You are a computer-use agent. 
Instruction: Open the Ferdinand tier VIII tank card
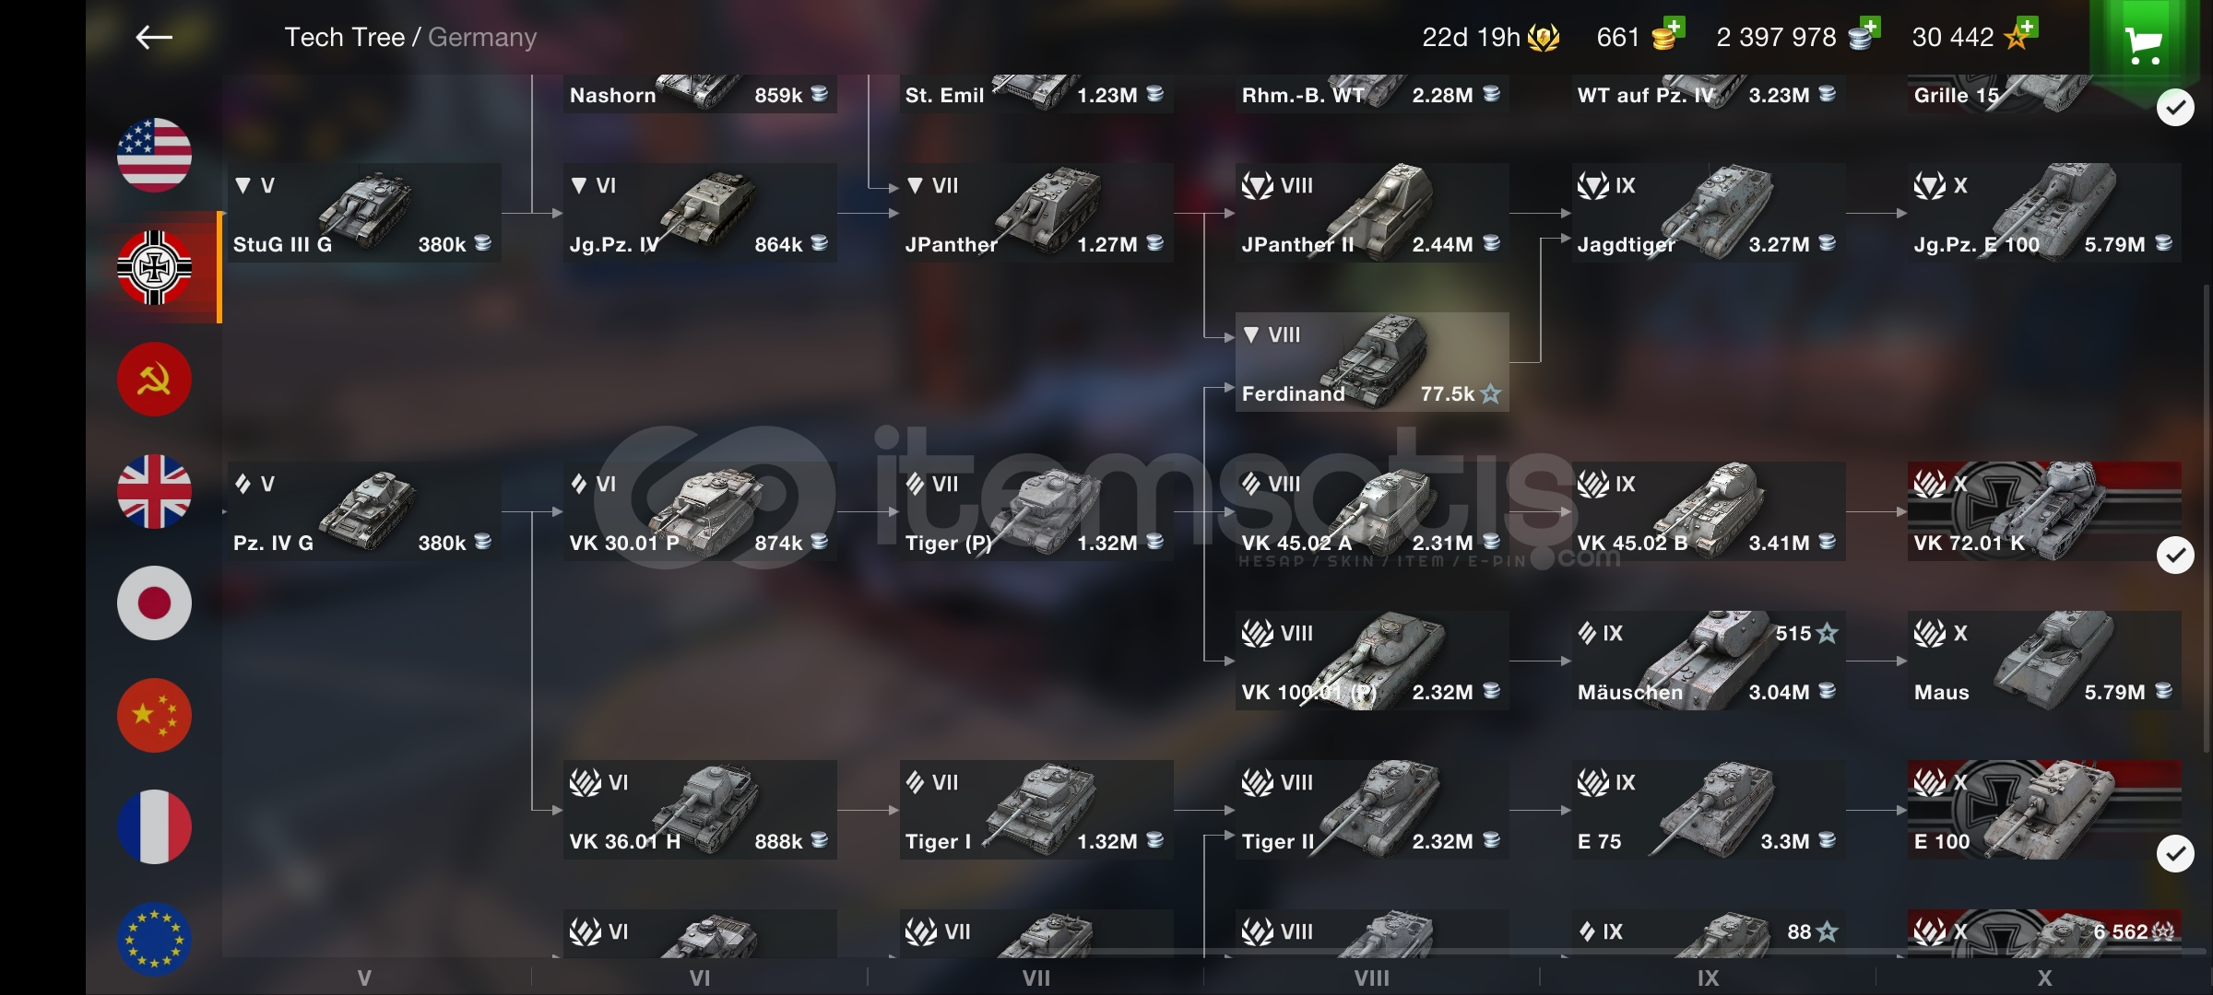pyautogui.click(x=1372, y=362)
